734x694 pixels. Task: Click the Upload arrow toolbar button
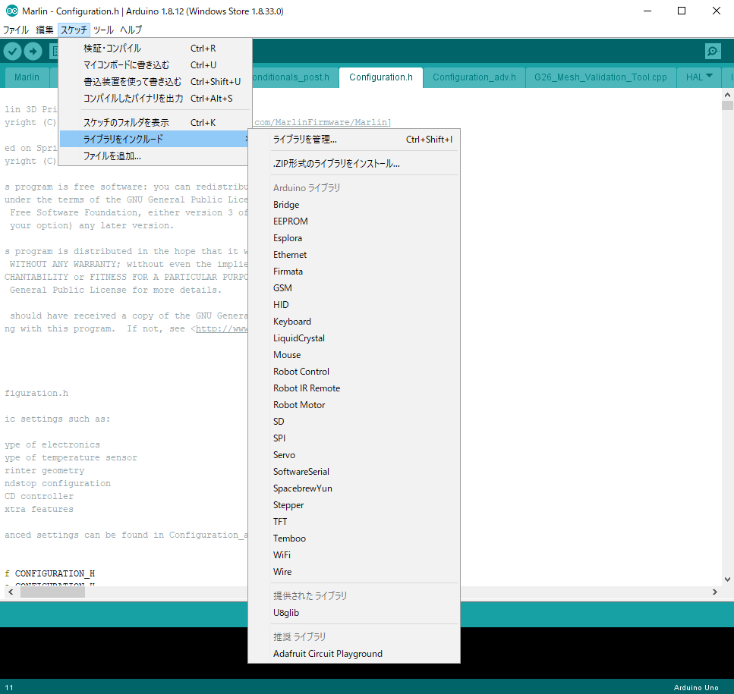coord(33,51)
